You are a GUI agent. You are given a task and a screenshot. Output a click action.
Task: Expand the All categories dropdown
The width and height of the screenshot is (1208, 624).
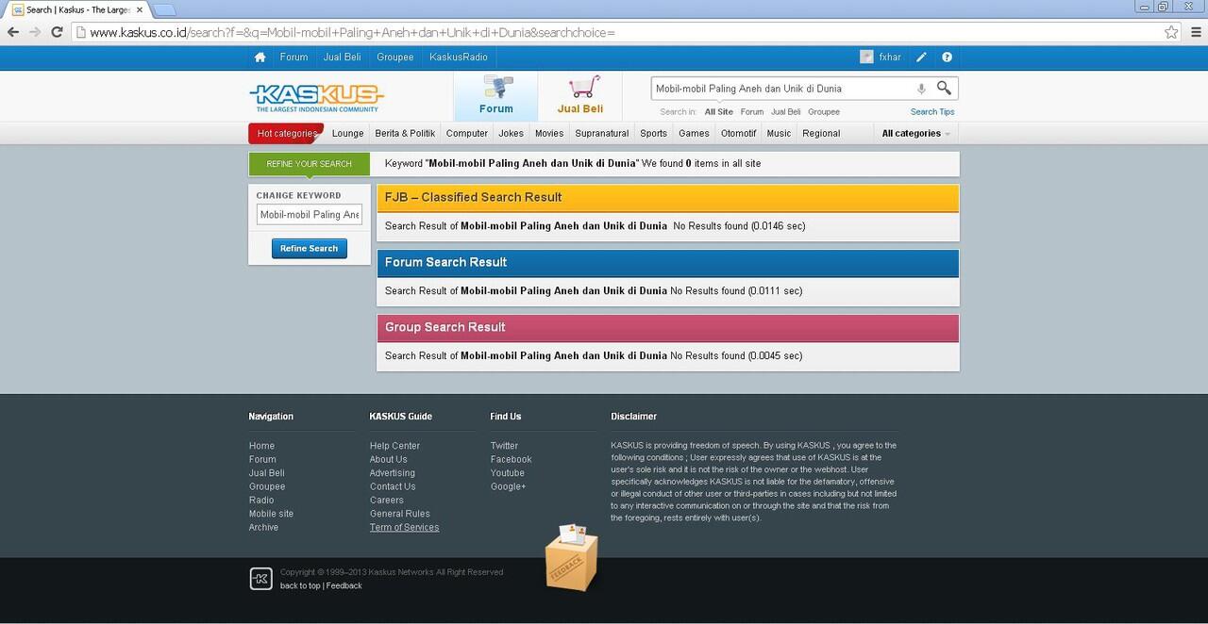coord(915,133)
